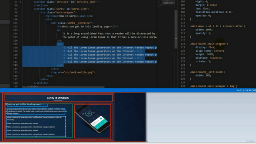This screenshot has height=144, width=256.
Task: Click the h2 'how it works' line
Action: coord(69,16)
